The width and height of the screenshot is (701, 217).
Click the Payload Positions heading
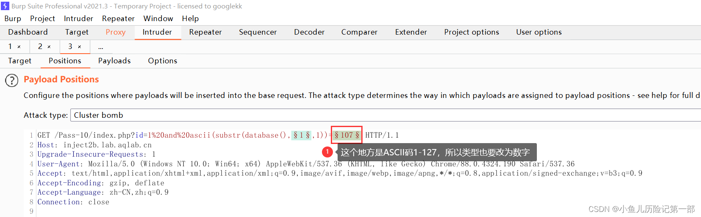(61, 79)
